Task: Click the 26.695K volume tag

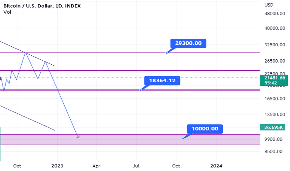Action: point(273,127)
